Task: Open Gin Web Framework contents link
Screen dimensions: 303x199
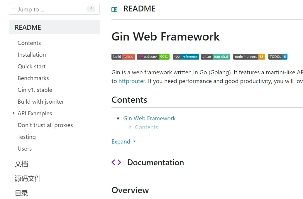Action: (x=149, y=118)
